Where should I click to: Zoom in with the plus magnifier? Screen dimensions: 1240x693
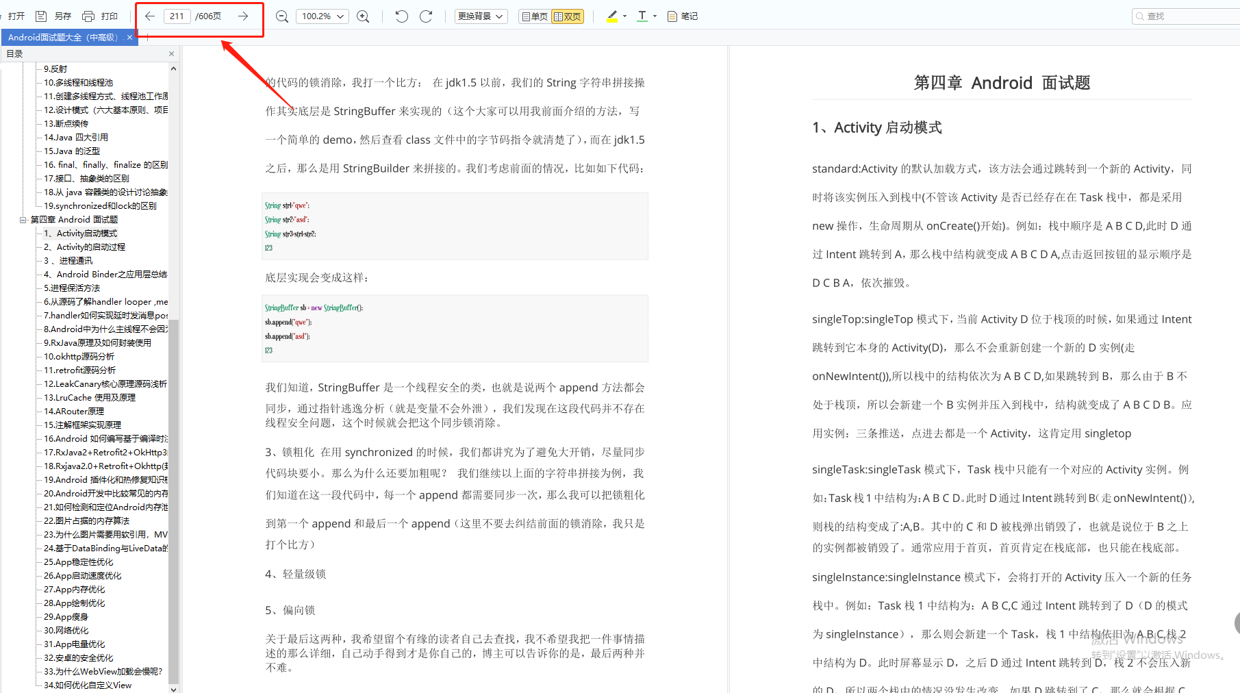[363, 16]
